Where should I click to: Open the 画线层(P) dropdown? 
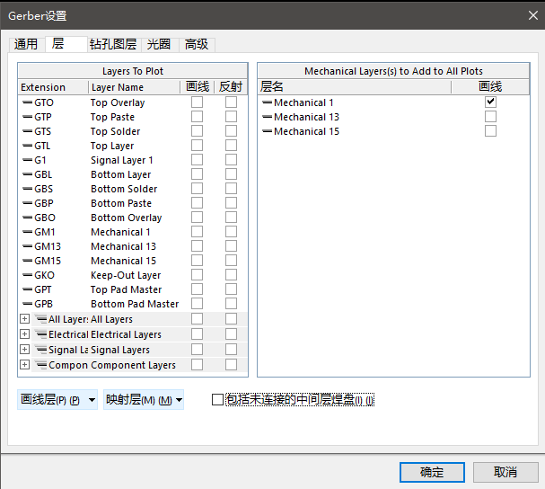pos(57,399)
